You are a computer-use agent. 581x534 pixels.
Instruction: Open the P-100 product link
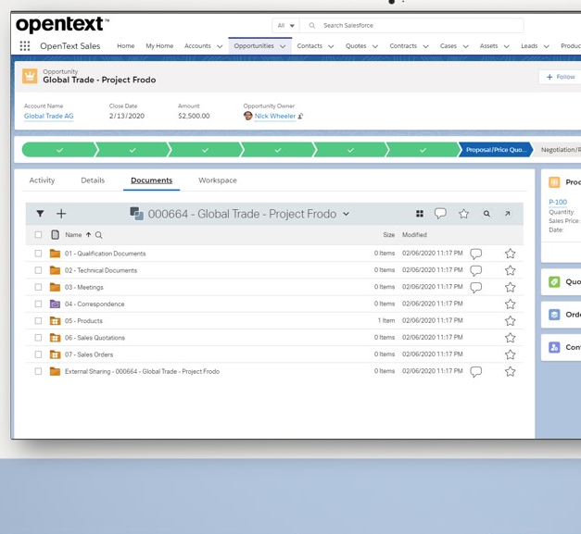click(558, 202)
